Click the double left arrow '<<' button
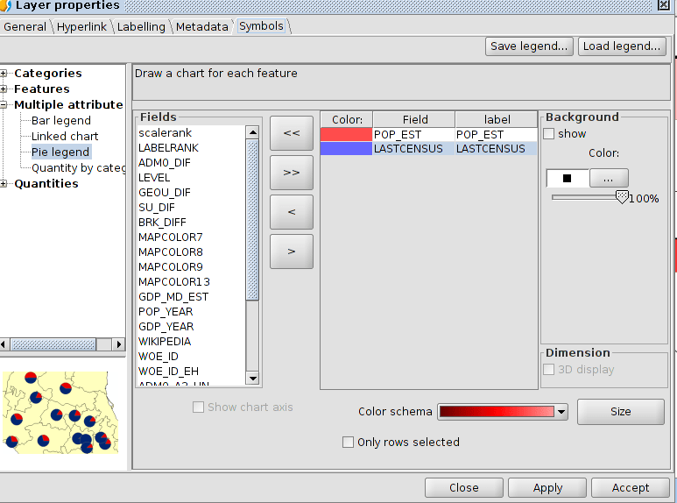This screenshot has width=677, height=503. 291,133
